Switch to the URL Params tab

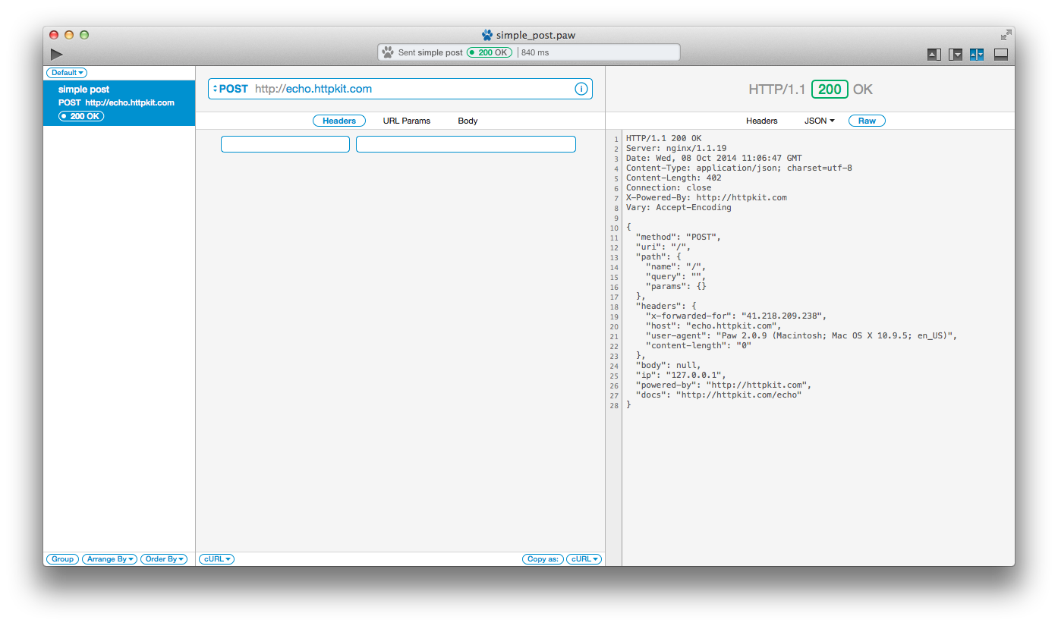[x=407, y=121]
